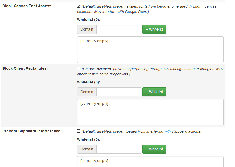Viewport: 235px width, 167px height.
Task: Focus the Client Rectangles whitelist domain field
Action: [x=119, y=92]
